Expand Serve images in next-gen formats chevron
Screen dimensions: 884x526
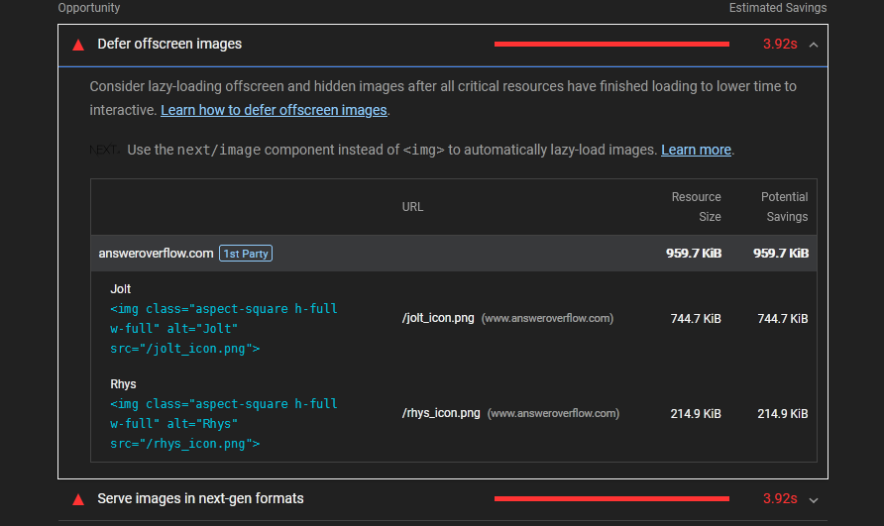coord(813,500)
